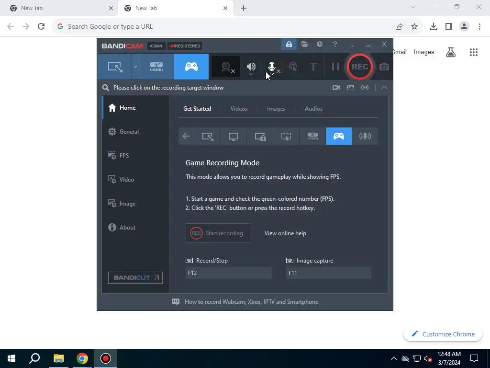Image resolution: width=490 pixels, height=368 pixels.
Task: Click the search magnifier in target window bar
Action: pyautogui.click(x=106, y=88)
